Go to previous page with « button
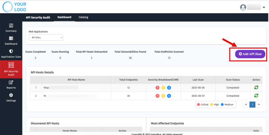 click(x=246, y=104)
